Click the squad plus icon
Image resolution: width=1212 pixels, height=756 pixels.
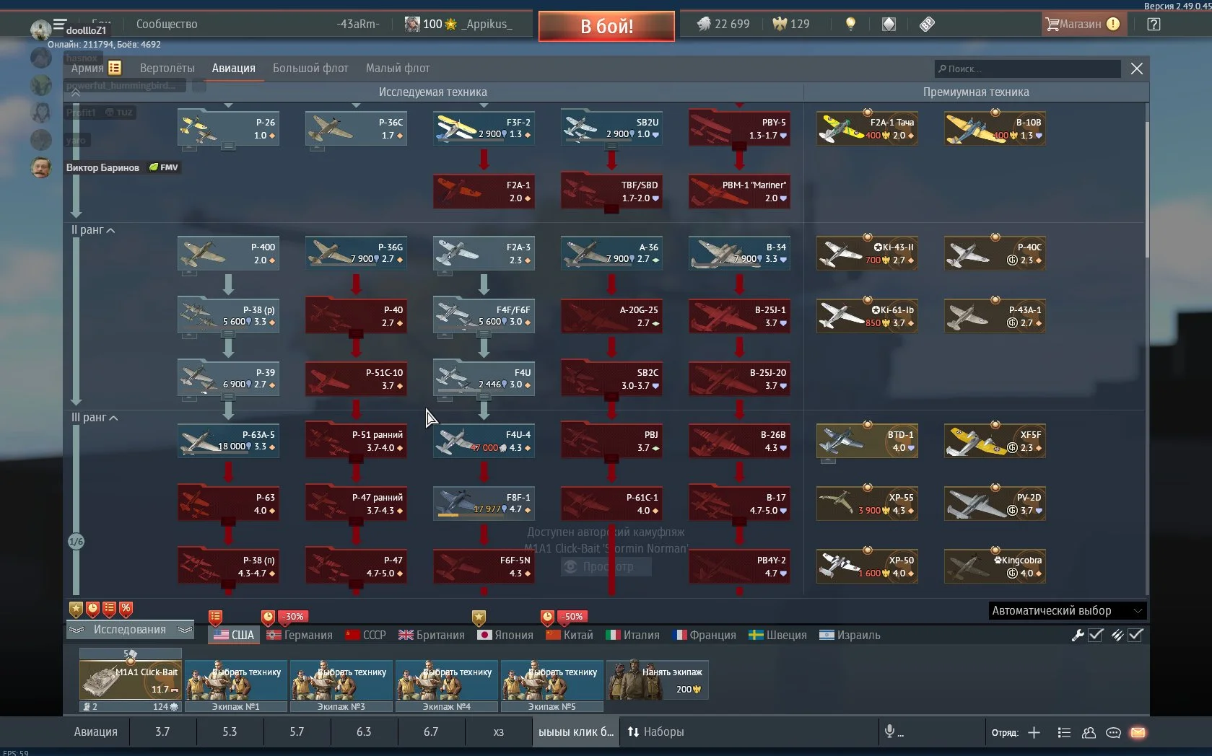[1034, 732]
